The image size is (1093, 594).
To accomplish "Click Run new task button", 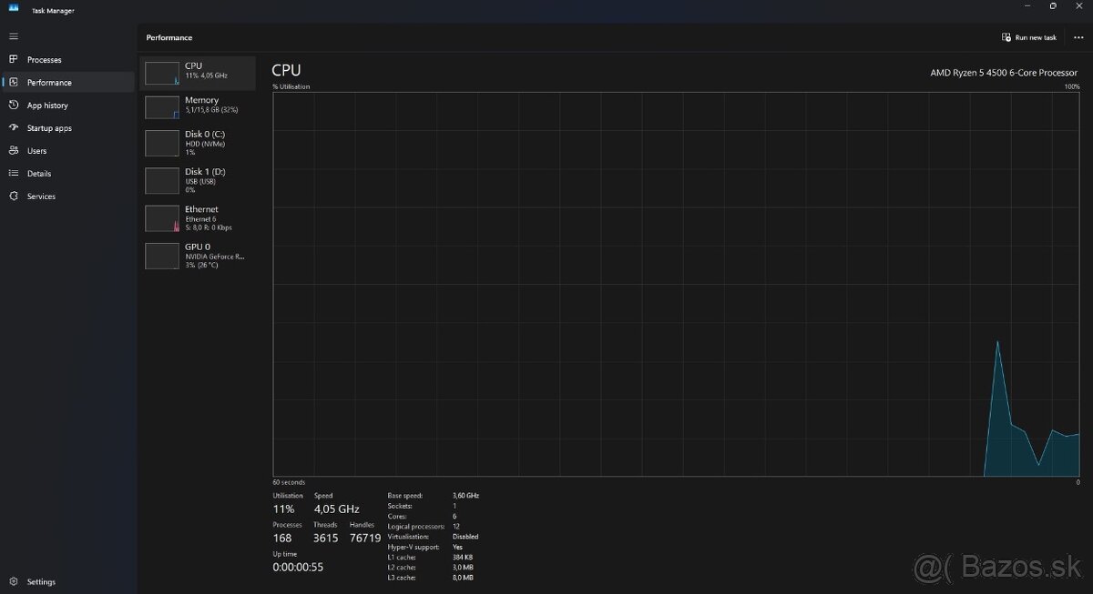I will coord(1029,38).
